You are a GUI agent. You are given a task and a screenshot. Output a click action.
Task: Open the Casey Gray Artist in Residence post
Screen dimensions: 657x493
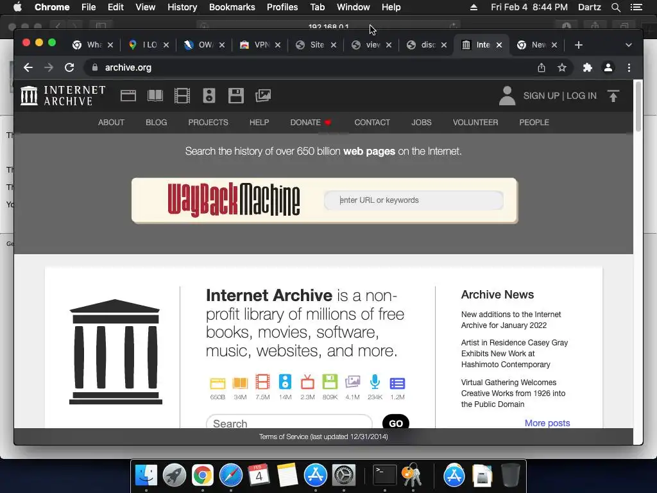515,354
